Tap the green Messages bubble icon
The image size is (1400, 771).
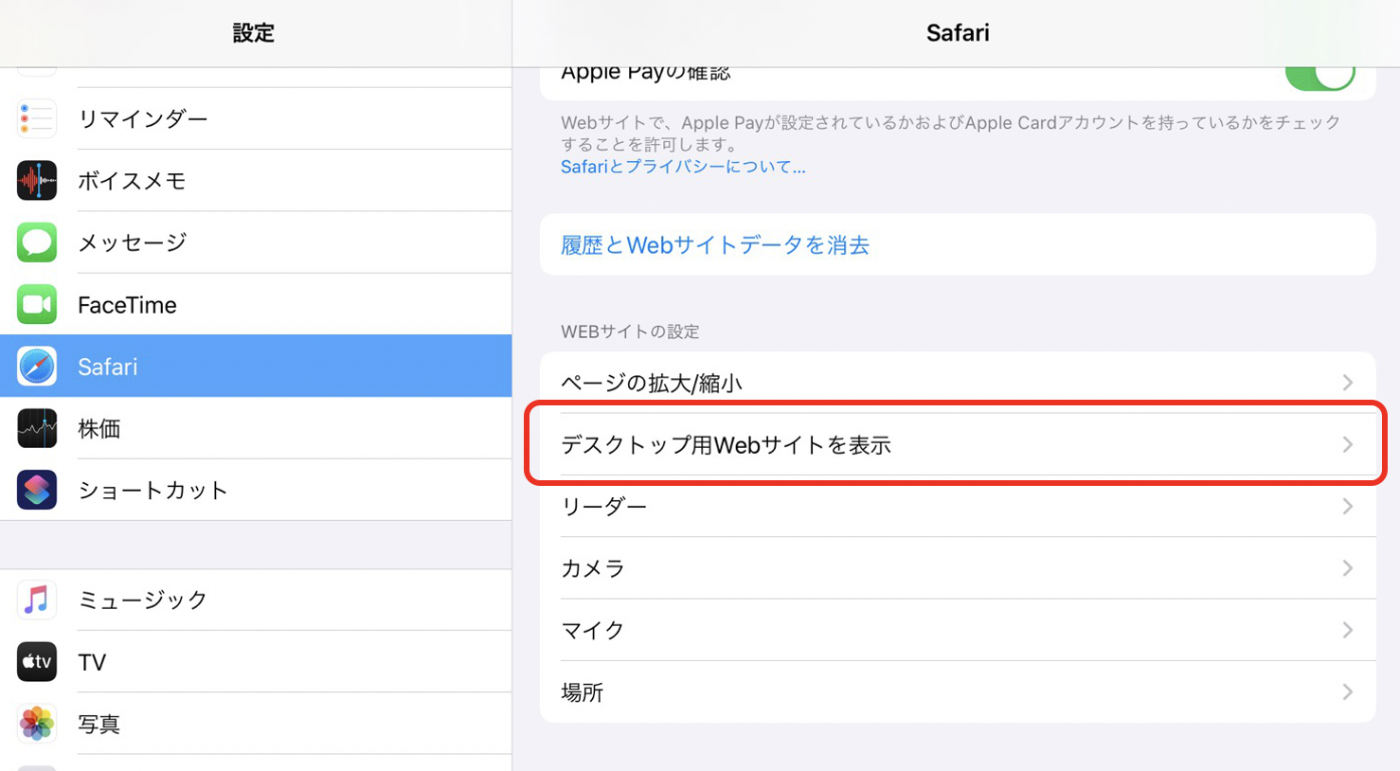(37, 242)
